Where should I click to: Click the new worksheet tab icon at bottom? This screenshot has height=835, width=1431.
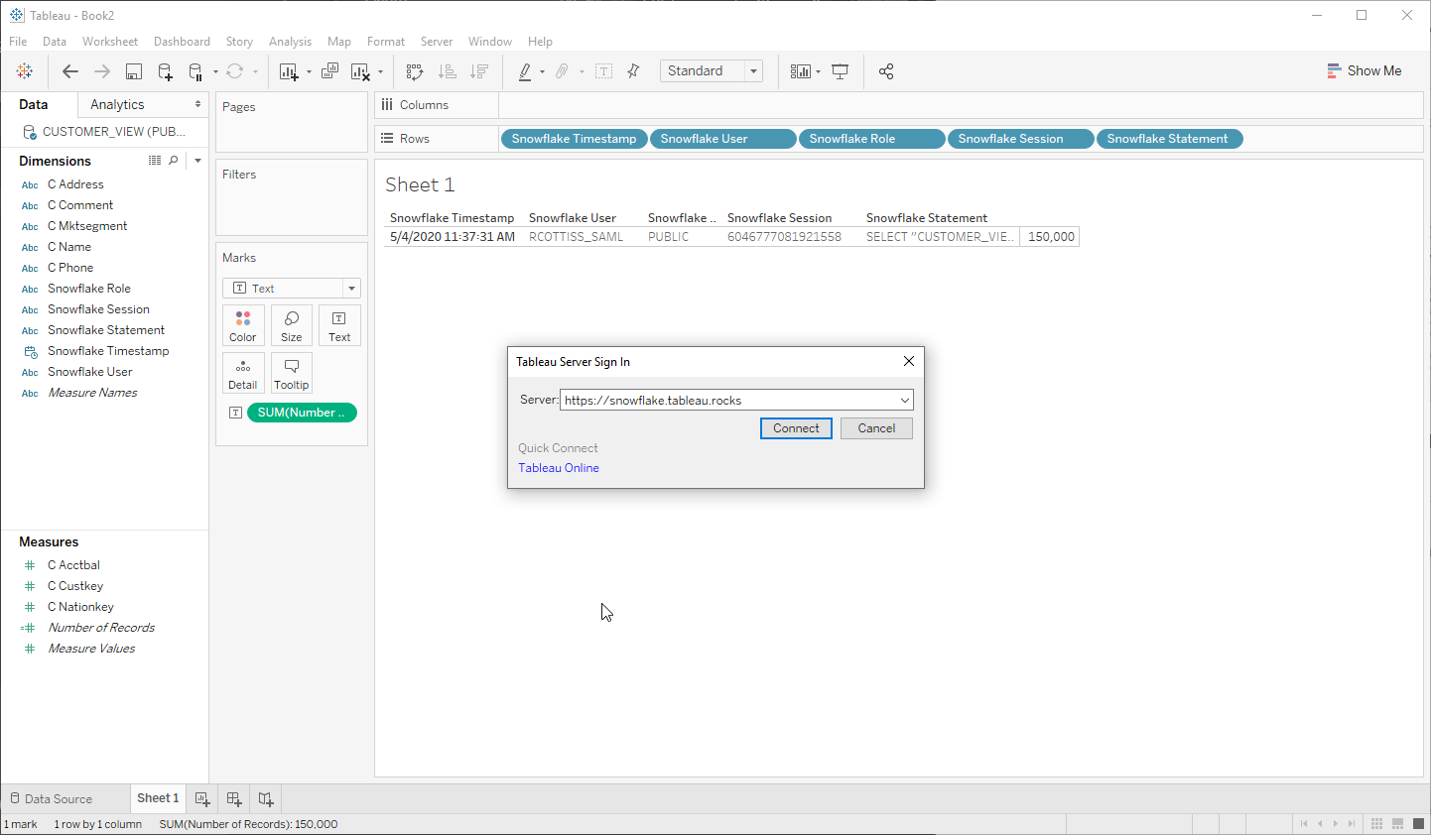click(202, 799)
